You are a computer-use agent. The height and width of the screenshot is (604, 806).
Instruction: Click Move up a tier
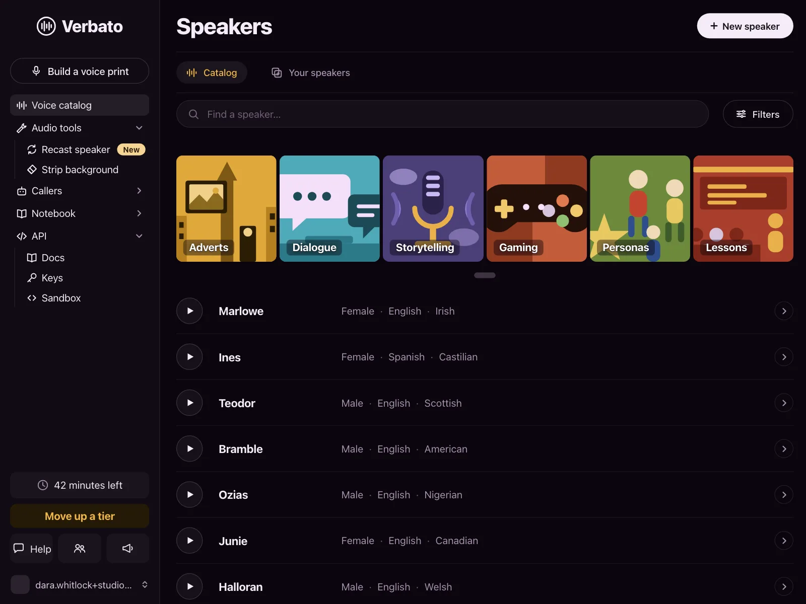point(80,516)
